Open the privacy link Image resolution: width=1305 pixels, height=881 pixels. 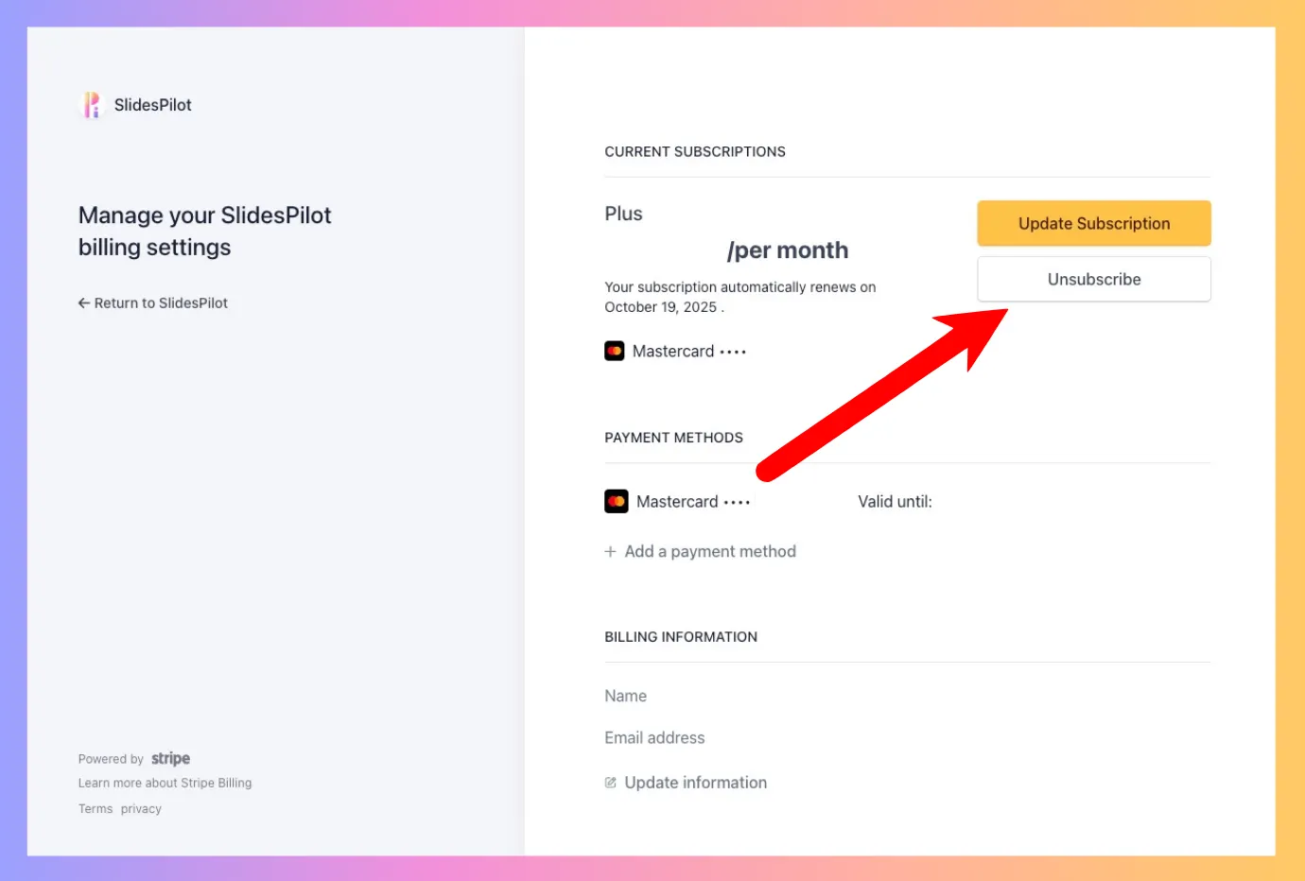[141, 809]
